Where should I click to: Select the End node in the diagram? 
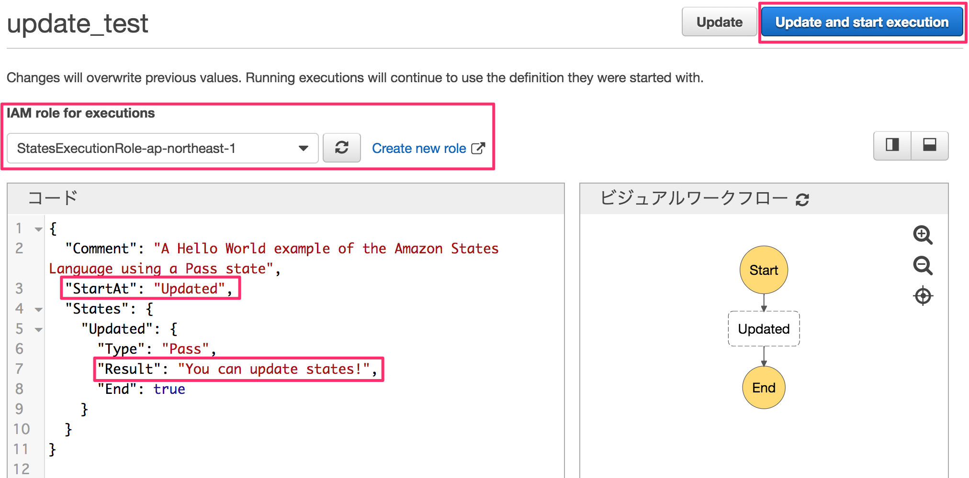coord(764,388)
